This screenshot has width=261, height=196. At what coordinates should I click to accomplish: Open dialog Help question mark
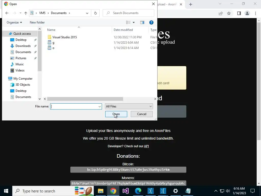[151, 22]
